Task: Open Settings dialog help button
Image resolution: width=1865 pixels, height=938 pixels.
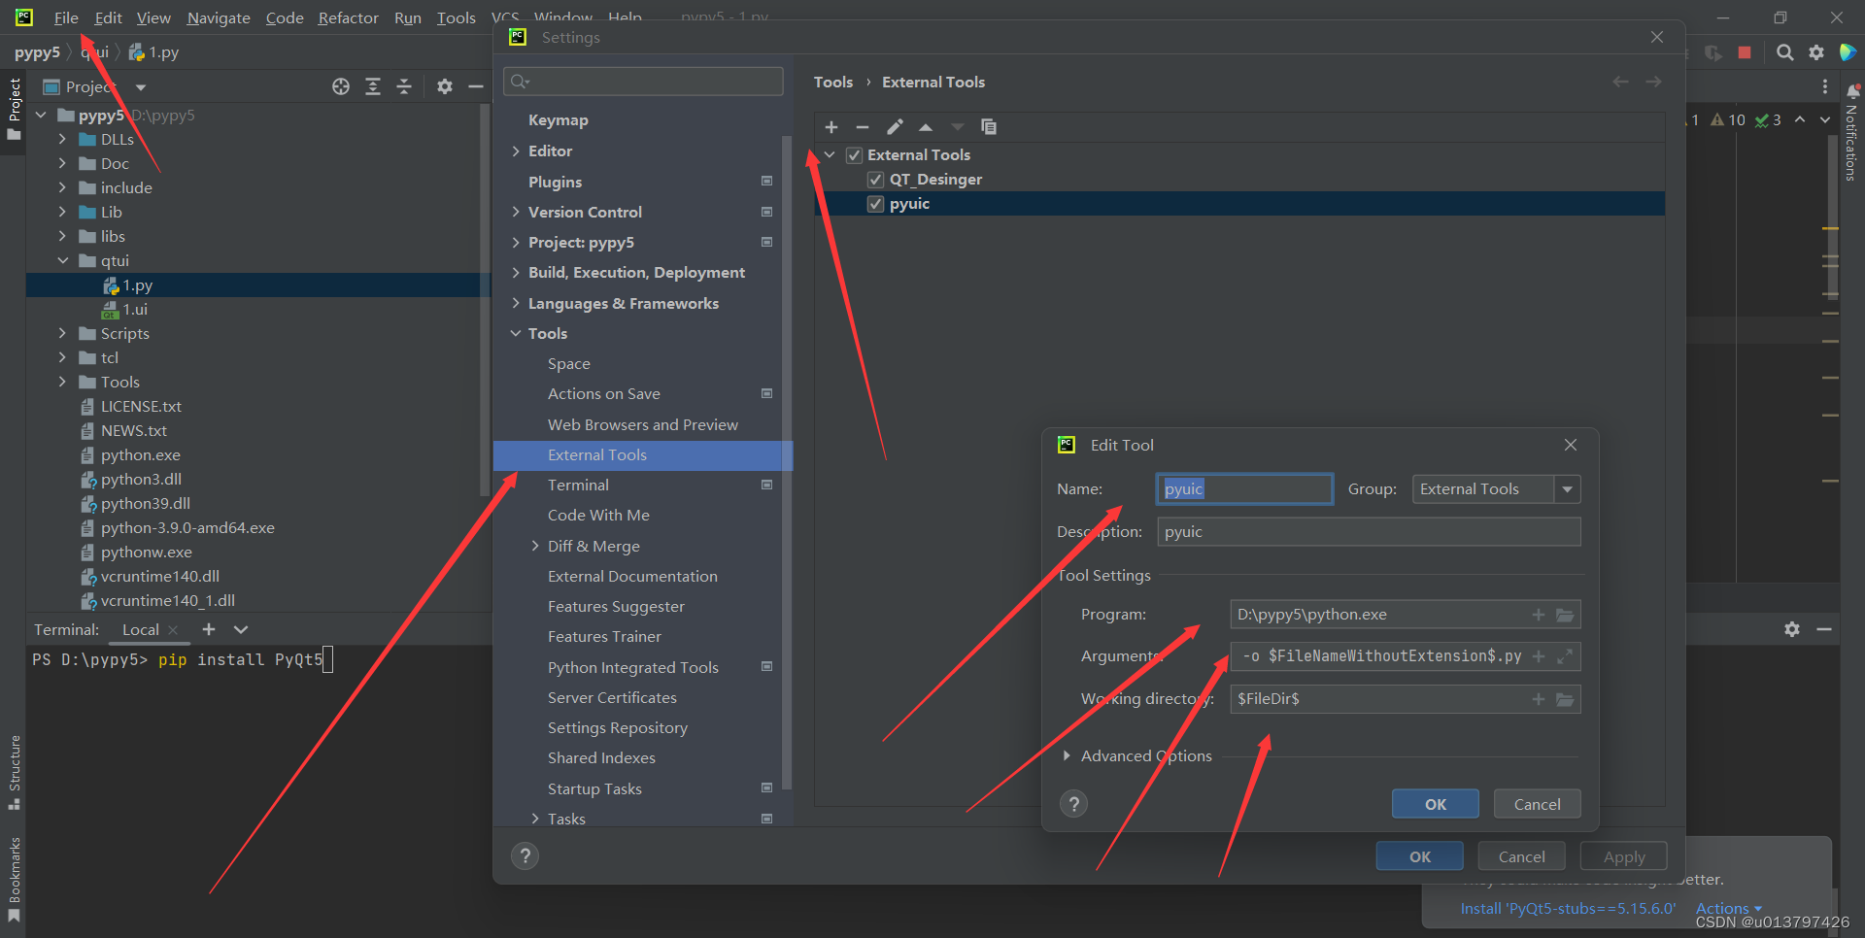Action: click(x=525, y=856)
